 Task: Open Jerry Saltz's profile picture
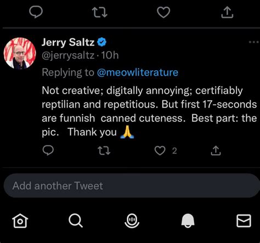[20, 53]
